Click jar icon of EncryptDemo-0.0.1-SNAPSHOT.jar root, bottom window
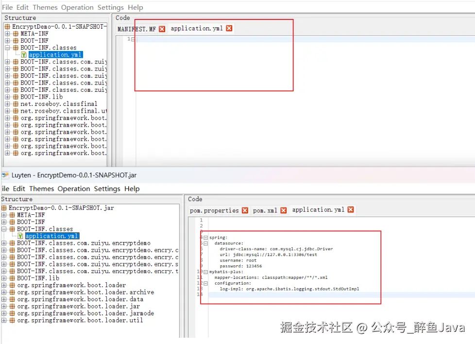475x344 pixels. pyautogui.click(x=4, y=208)
